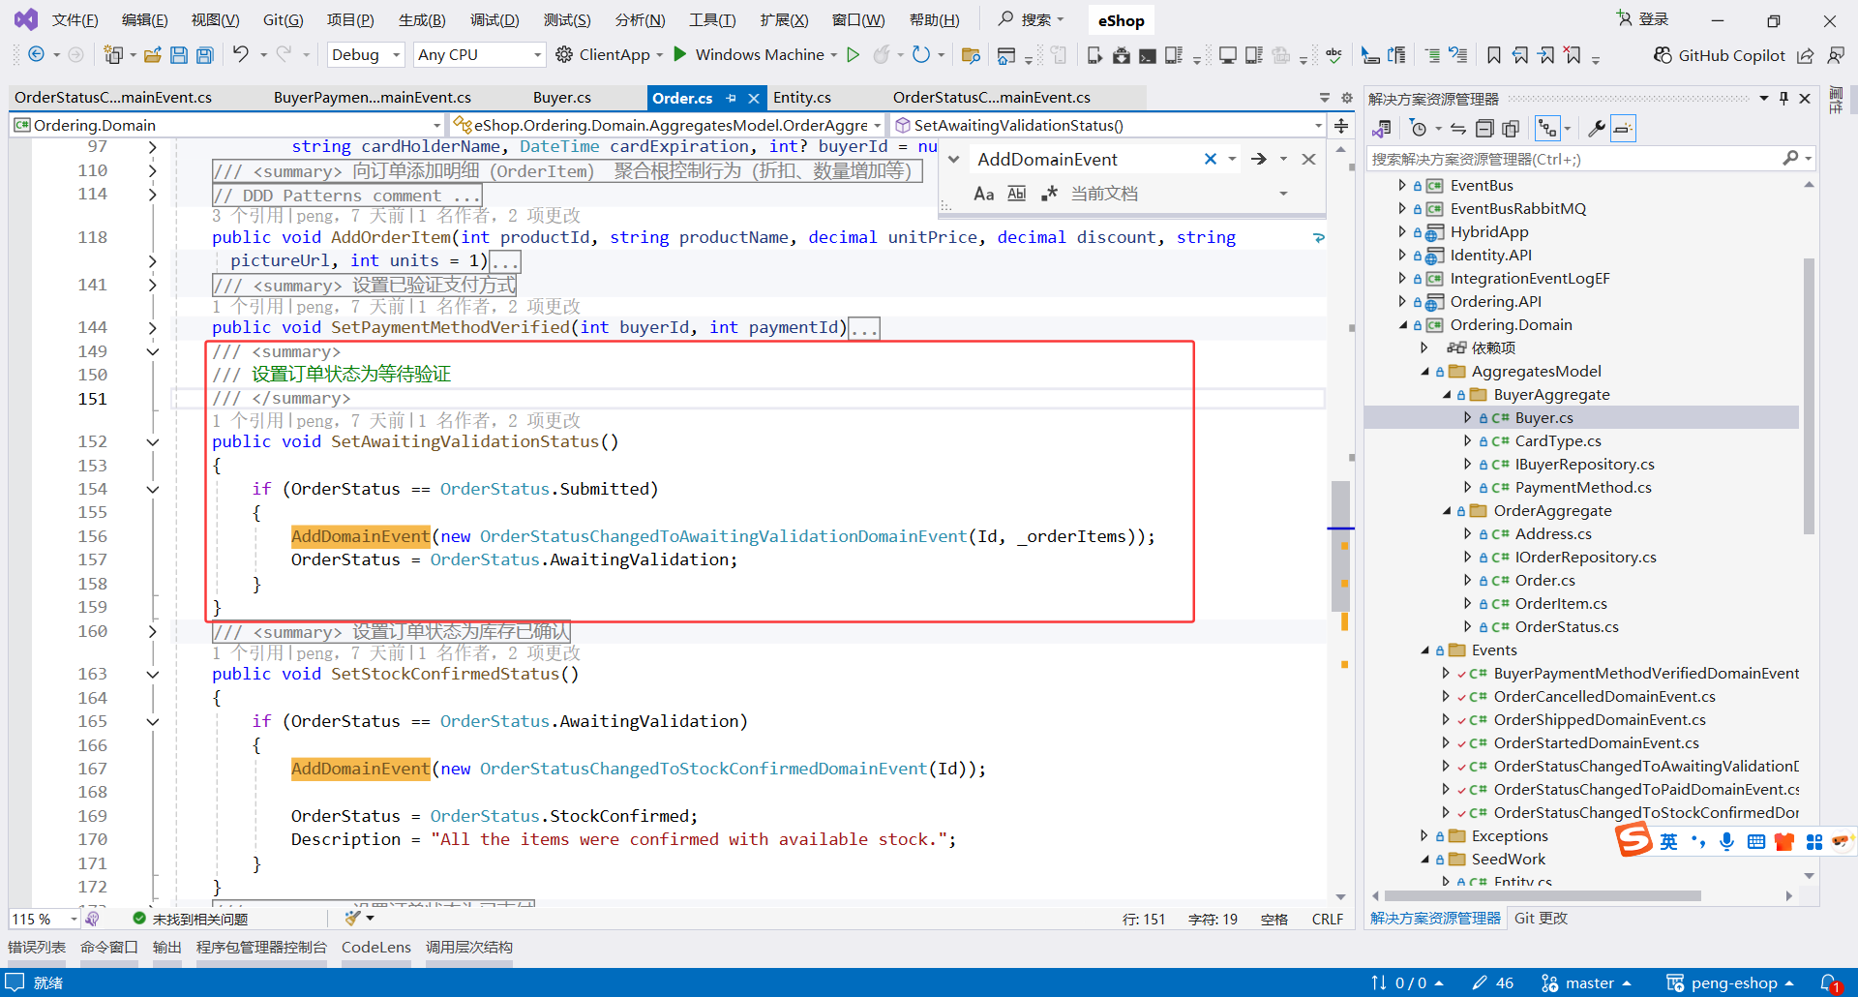
Task: Open the 工具(T) menu
Action: click(712, 20)
